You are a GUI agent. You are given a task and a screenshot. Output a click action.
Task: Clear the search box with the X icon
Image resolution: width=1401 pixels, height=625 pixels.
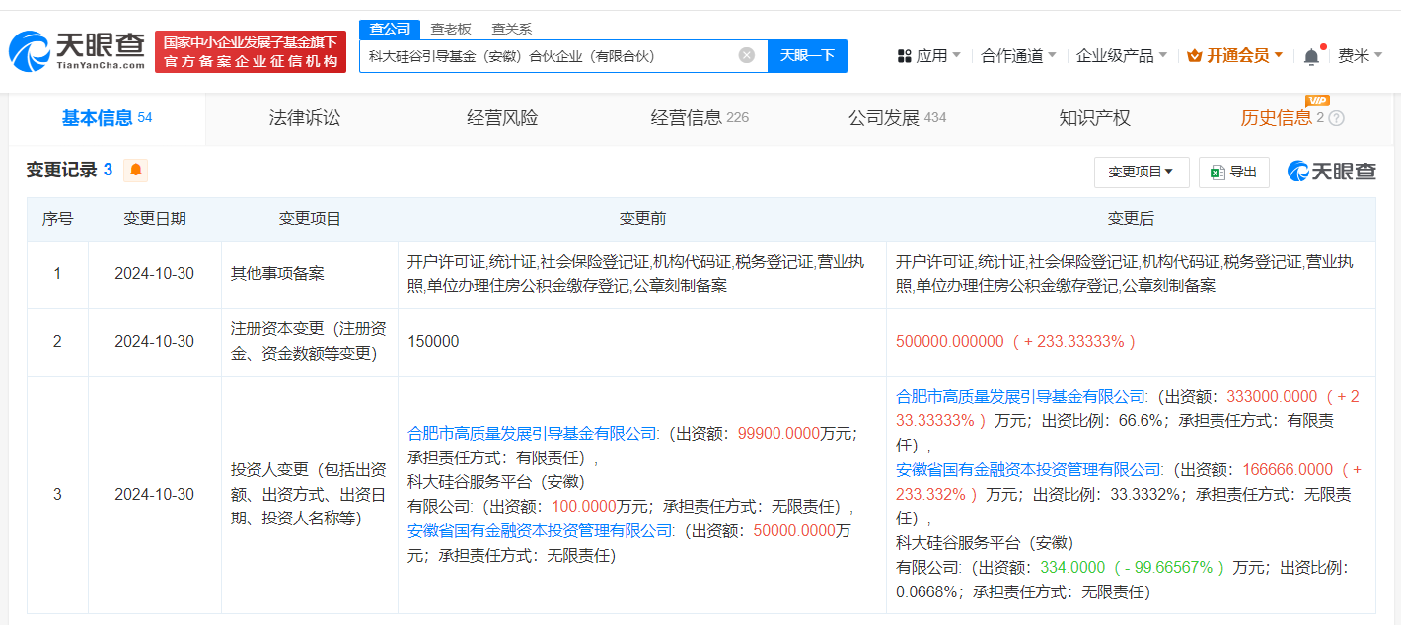pos(747,55)
